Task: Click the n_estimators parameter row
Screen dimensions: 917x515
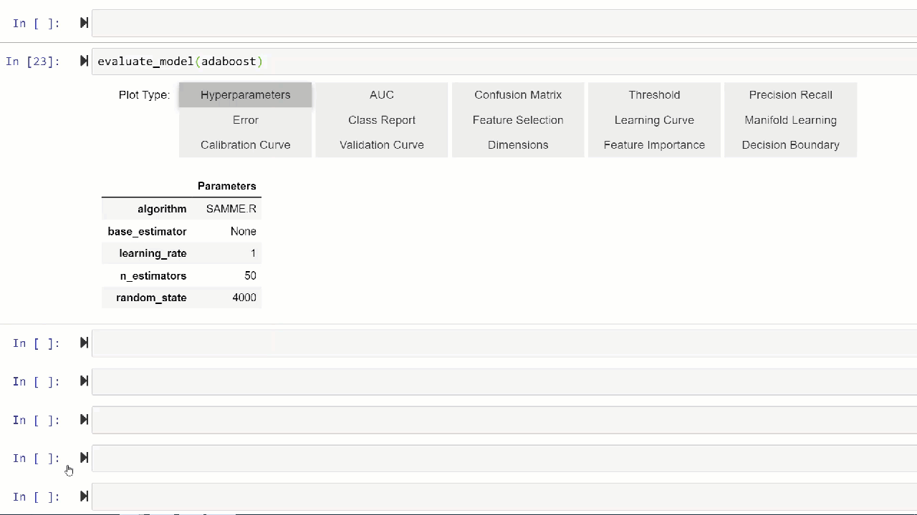Action: click(181, 275)
